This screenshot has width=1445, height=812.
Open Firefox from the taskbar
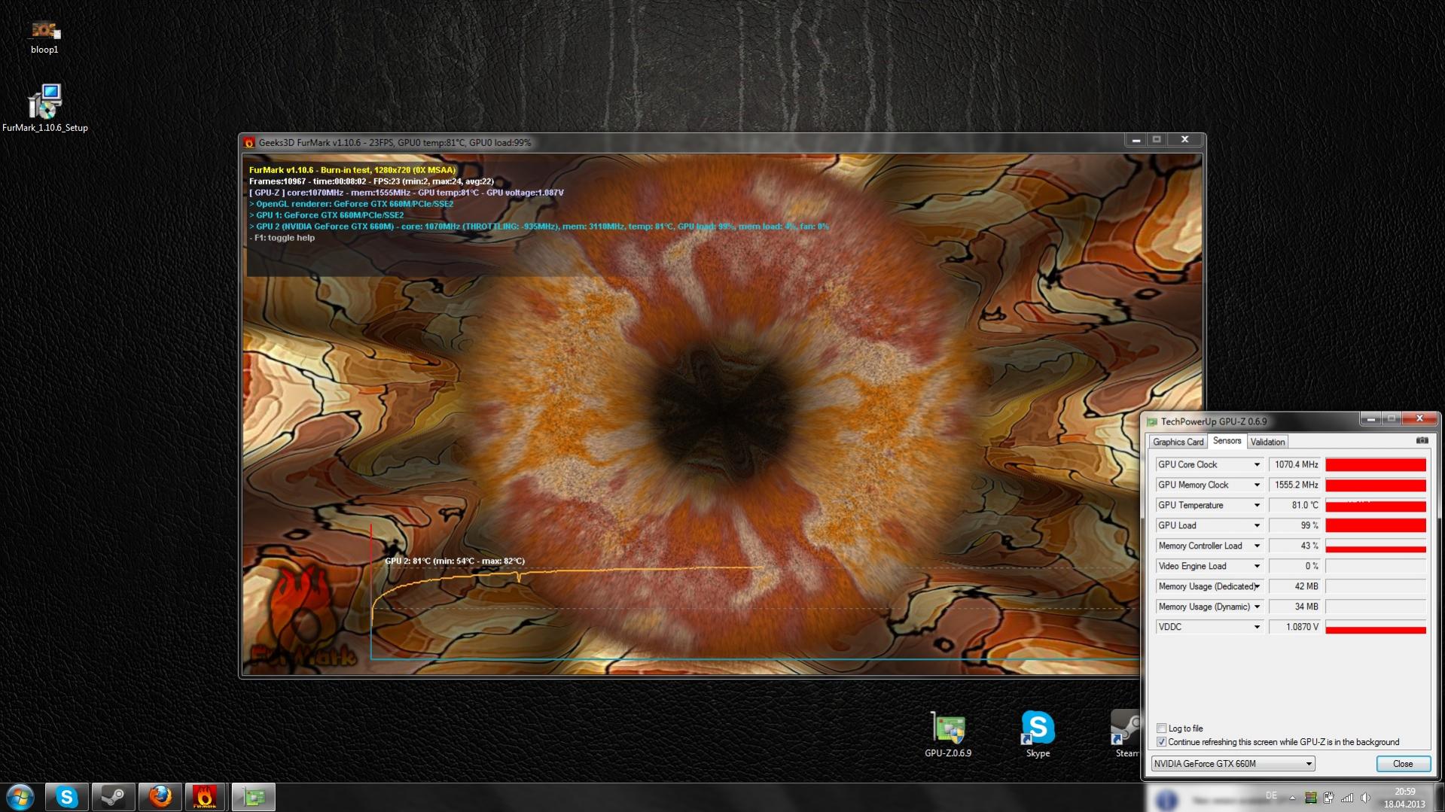[160, 797]
